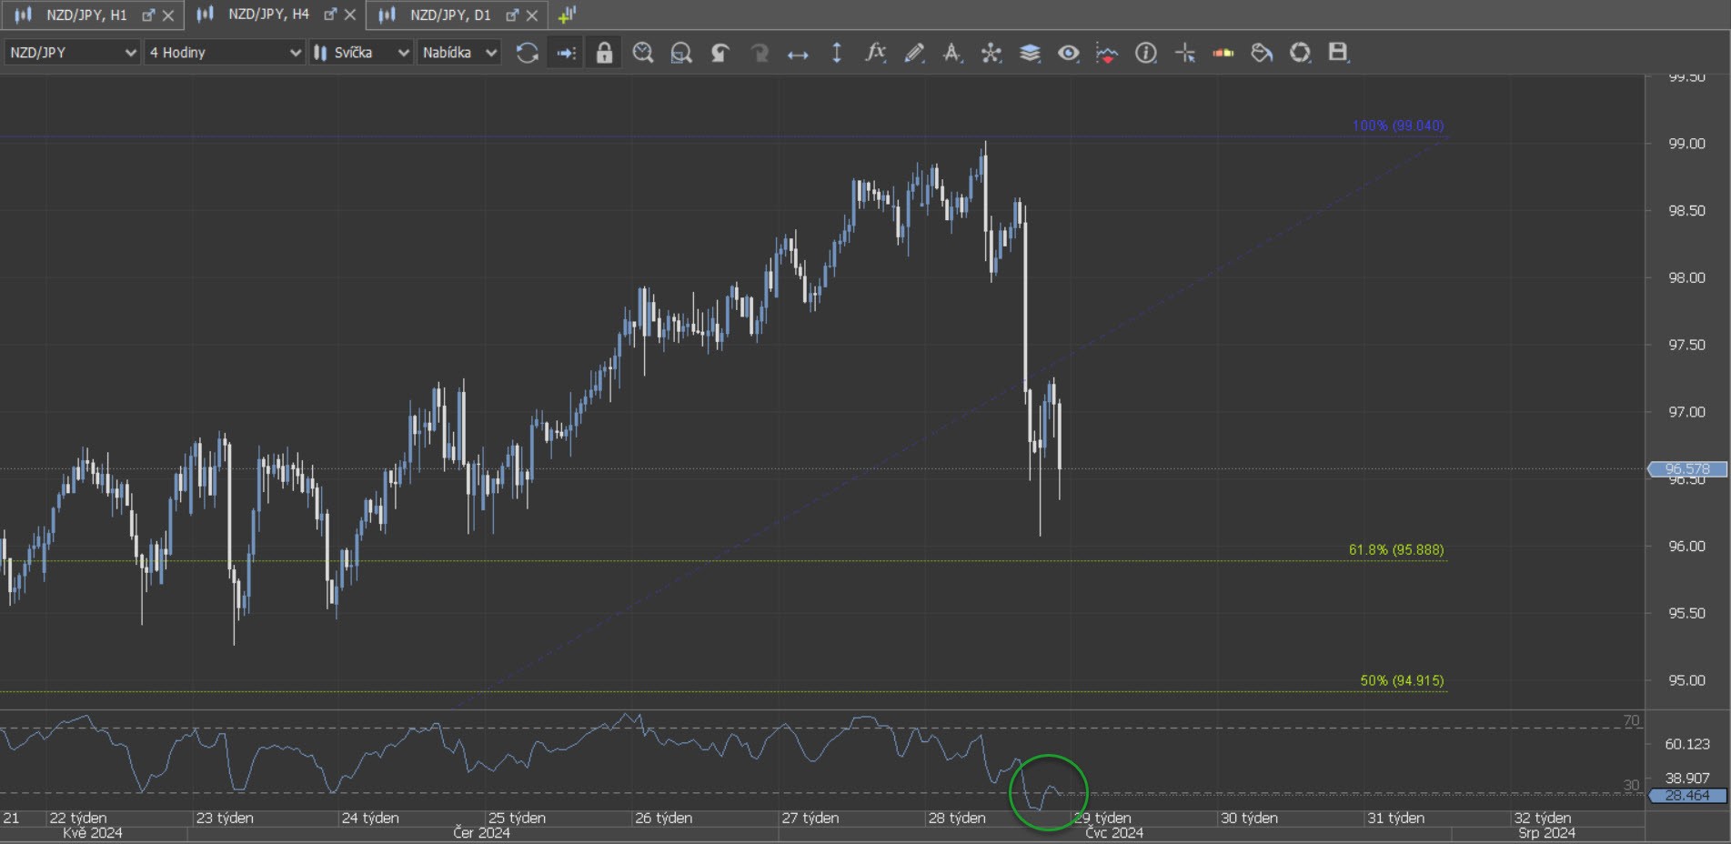Switch to the NZD/JPY, D1 tab
Image resolution: width=1731 pixels, height=844 pixels.
449,15
